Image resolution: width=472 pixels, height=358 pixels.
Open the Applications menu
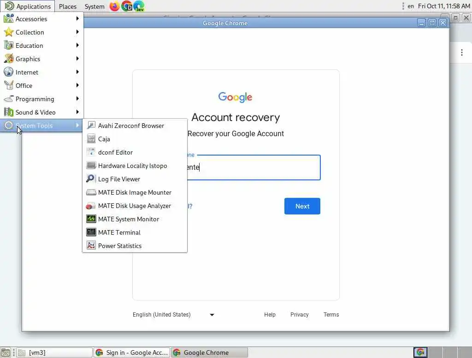[x=28, y=6]
